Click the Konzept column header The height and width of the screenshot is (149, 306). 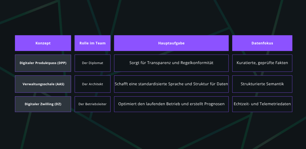(x=43, y=43)
